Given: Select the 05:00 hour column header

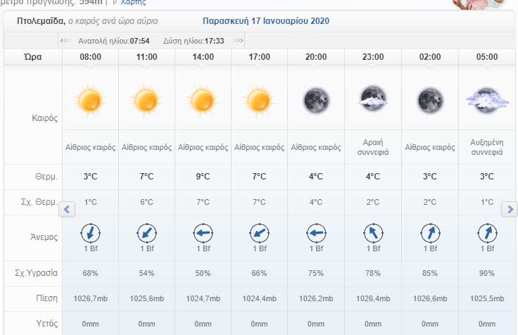Looking at the screenshot, I should pos(487,57).
